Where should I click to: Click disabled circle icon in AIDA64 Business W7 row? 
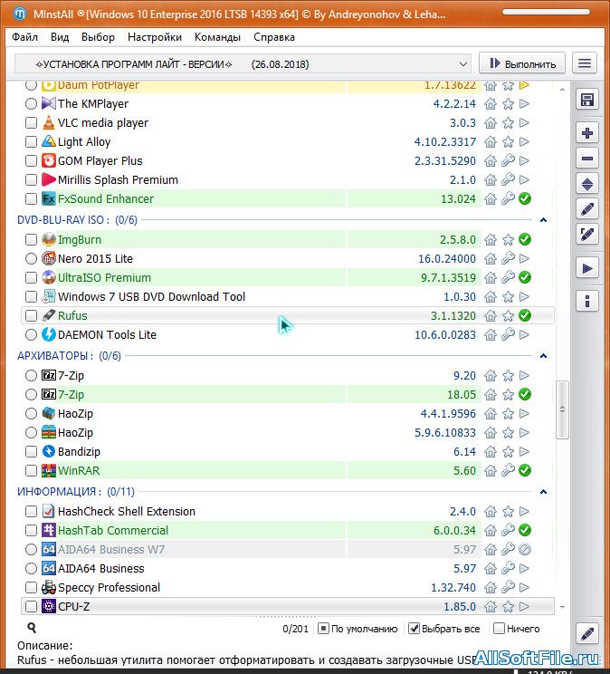click(525, 549)
